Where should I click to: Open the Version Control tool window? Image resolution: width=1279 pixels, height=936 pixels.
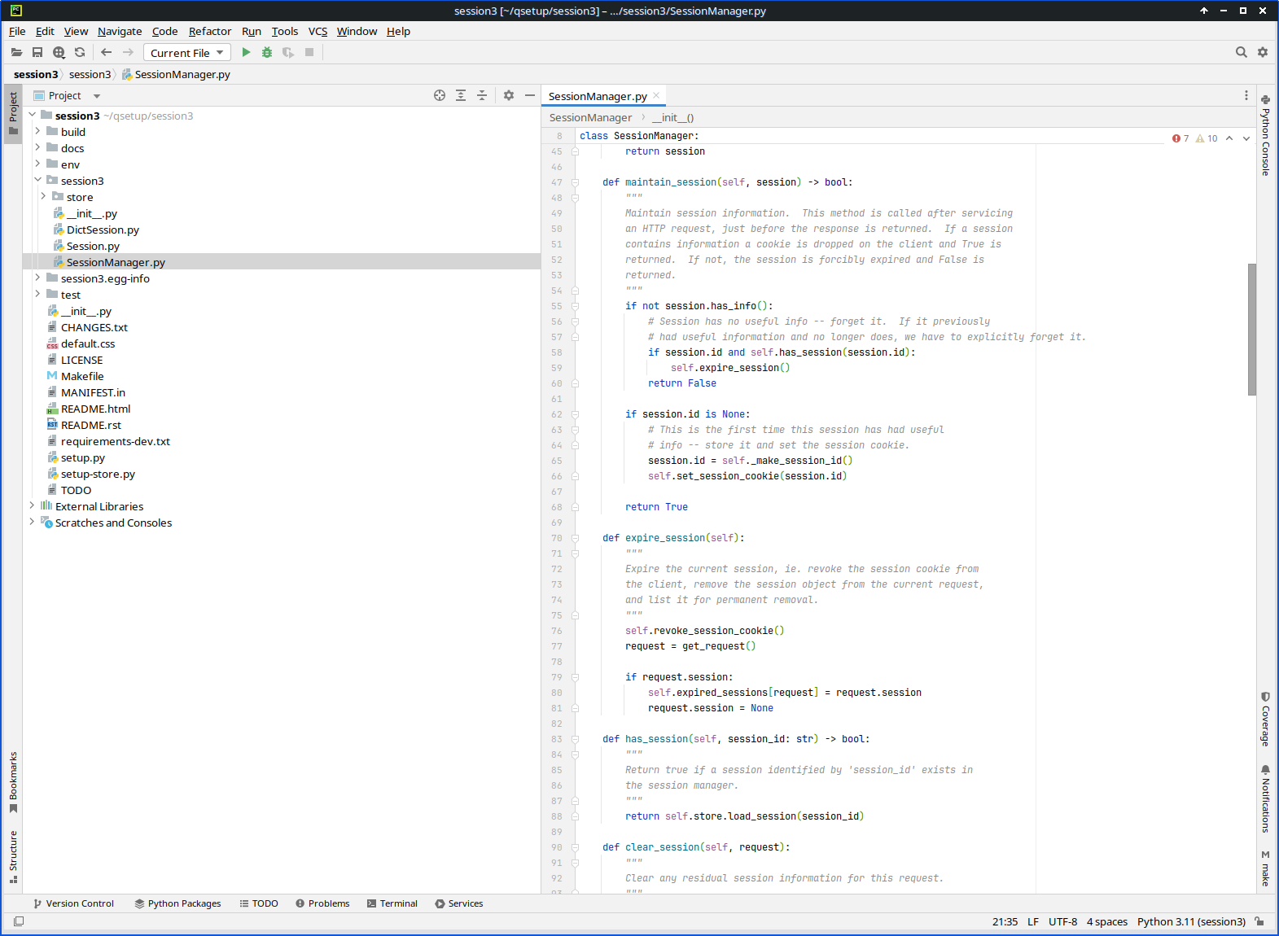pyautogui.click(x=73, y=903)
